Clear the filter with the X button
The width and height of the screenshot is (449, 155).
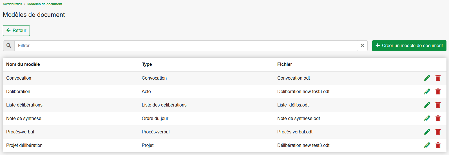click(362, 45)
